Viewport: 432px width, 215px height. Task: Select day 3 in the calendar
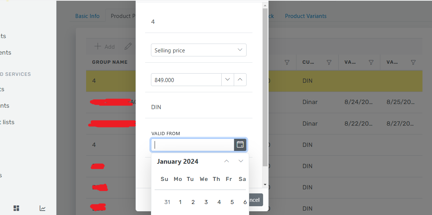(x=206, y=202)
